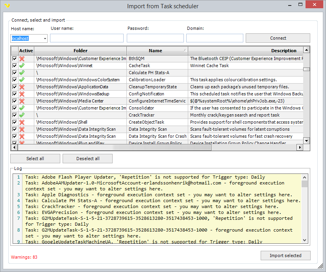Uncheck the checkbox on the Wininet CacheTask row
326x272 pixels.
pos(14,66)
